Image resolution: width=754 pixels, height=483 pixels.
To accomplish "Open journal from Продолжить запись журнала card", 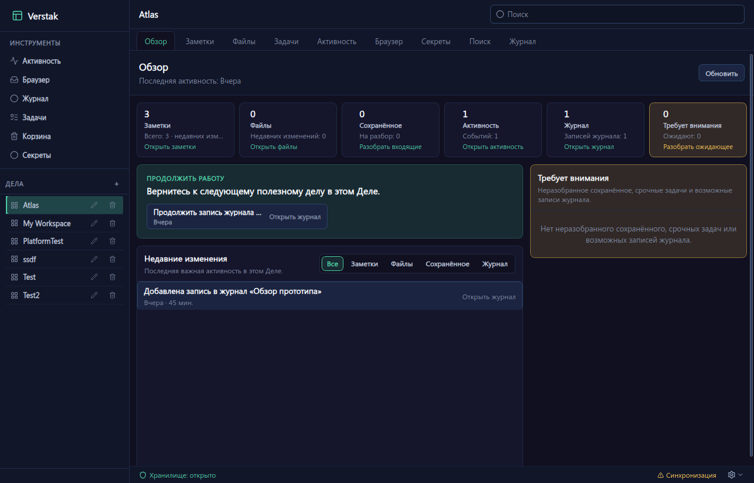I will (295, 217).
